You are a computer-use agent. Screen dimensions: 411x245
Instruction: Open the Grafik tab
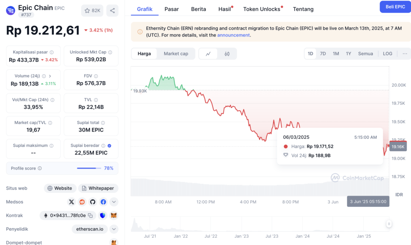(x=144, y=9)
